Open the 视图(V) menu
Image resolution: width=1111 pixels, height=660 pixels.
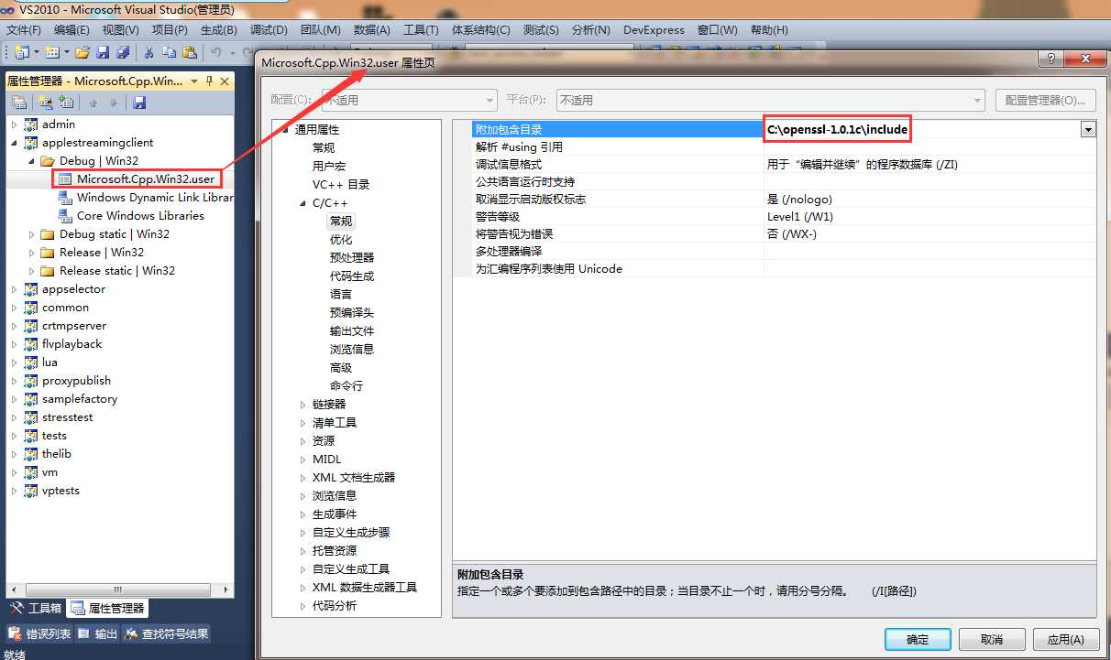coord(121,29)
